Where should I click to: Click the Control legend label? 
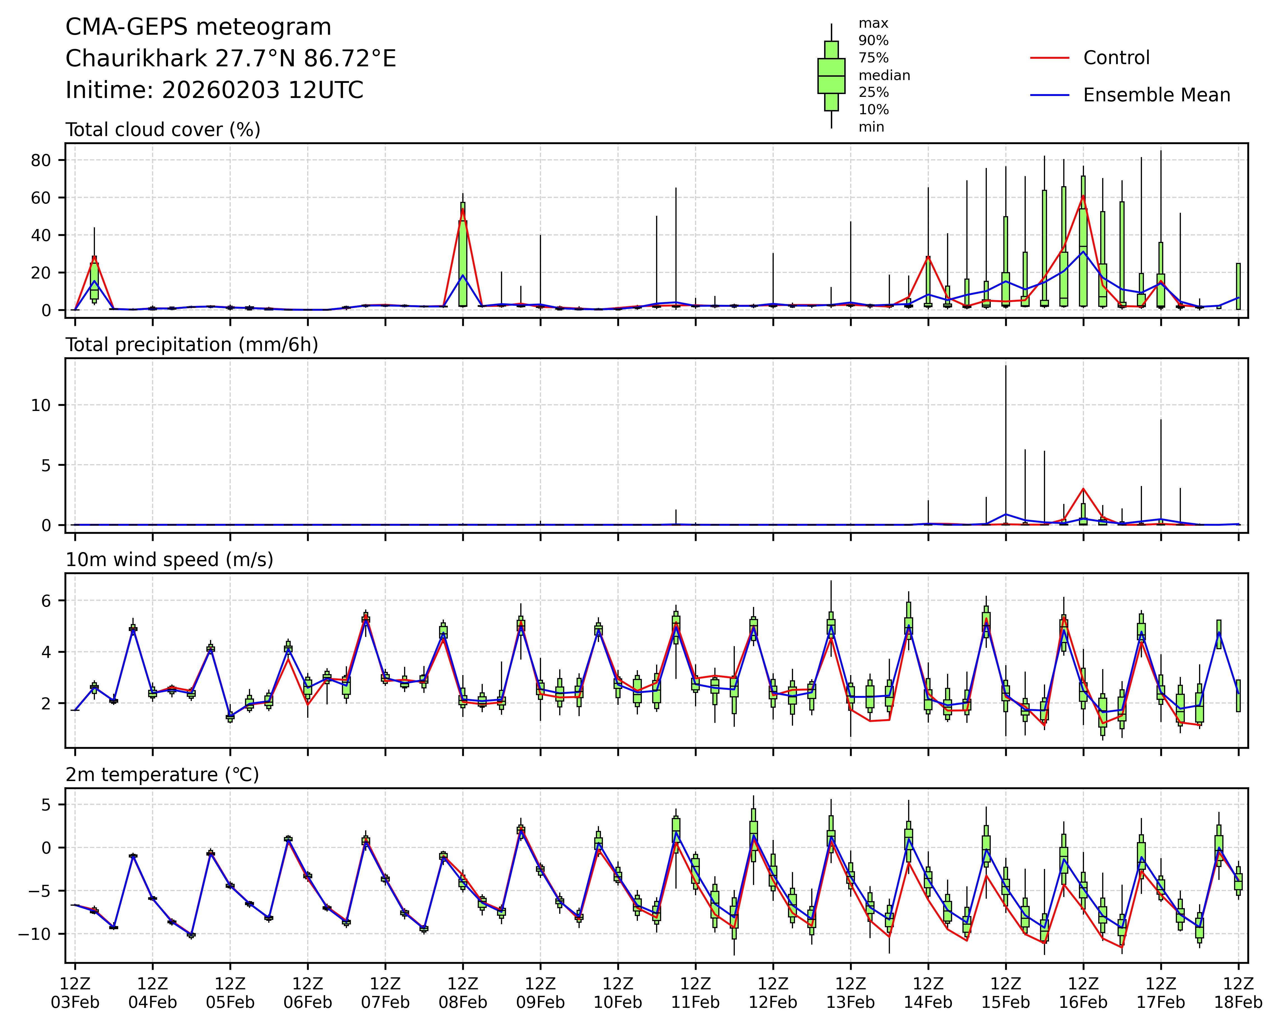1116,58
